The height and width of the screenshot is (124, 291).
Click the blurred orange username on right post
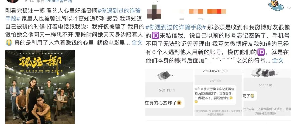click(207, 12)
